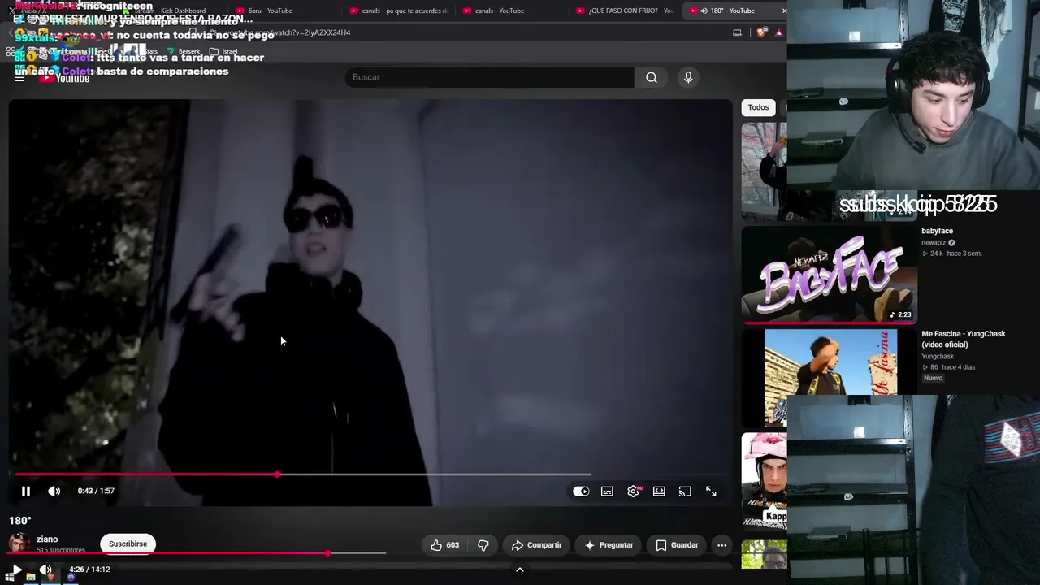
Task: Open the ziano channel avatar
Action: pyautogui.click(x=19, y=544)
